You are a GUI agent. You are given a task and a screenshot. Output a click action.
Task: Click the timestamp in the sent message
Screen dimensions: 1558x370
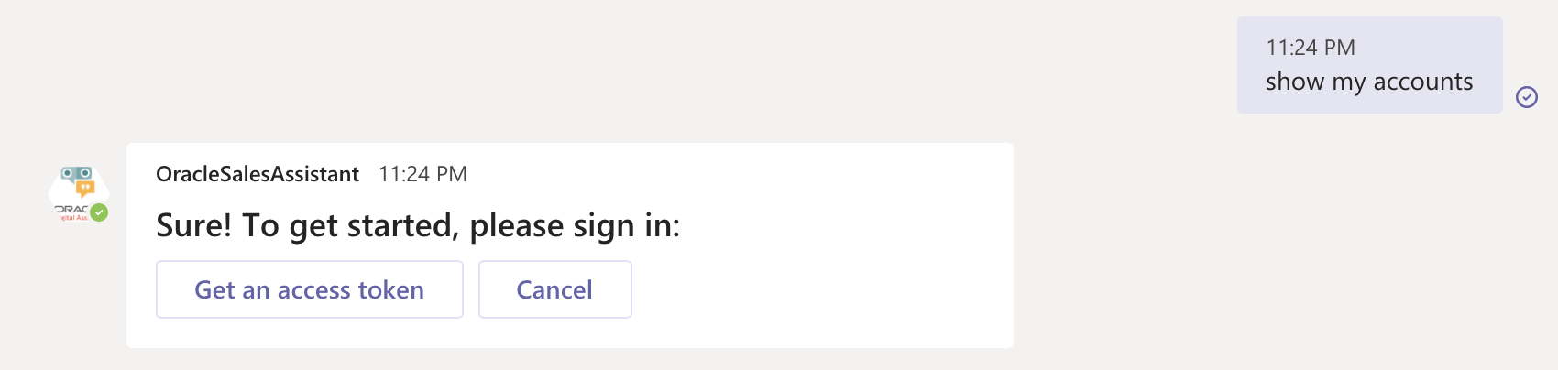1311,48
